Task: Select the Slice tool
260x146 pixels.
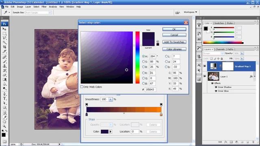Action: pyautogui.click(x=4, y=52)
